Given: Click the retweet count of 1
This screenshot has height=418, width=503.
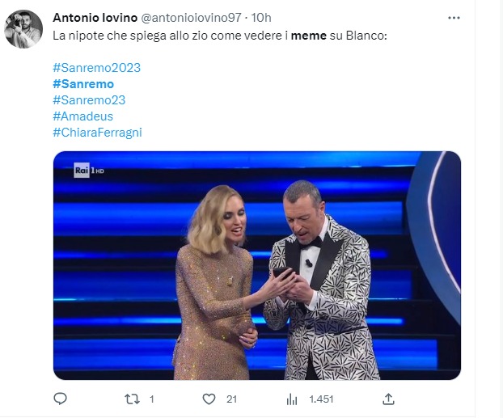Looking at the screenshot, I should tap(152, 399).
